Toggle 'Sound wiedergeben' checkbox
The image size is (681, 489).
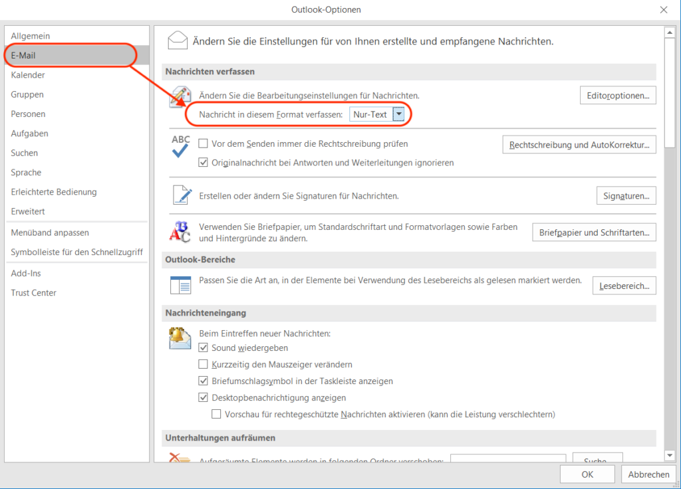click(x=203, y=347)
